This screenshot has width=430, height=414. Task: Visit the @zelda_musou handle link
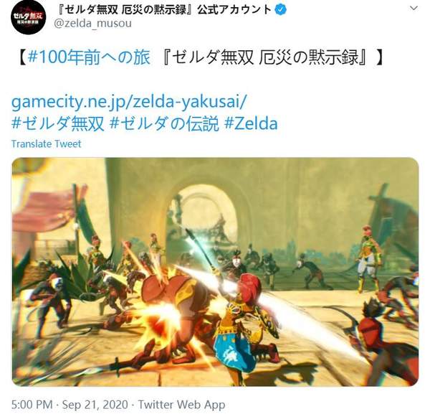pyautogui.click(x=92, y=24)
